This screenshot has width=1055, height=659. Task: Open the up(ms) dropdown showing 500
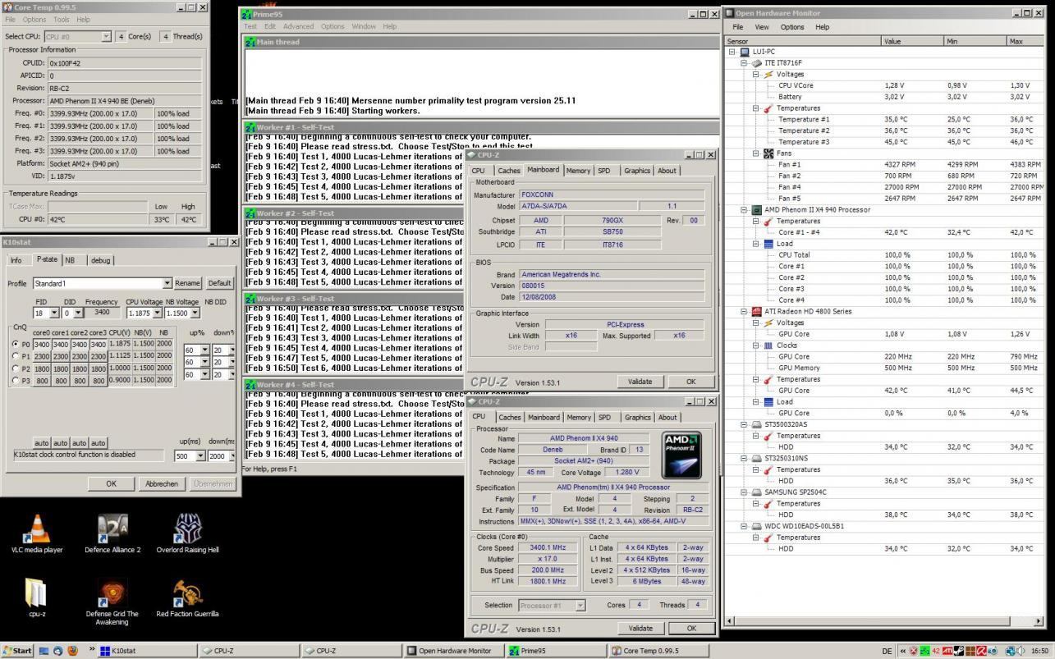[201, 456]
